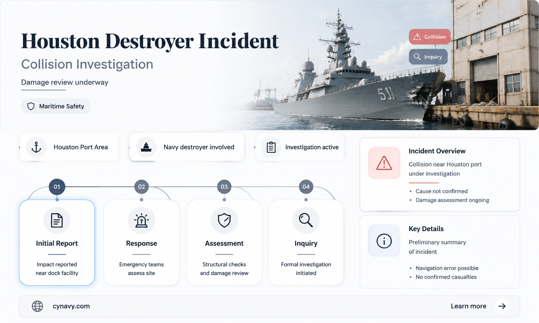Screen dimensions: 539x323
Task: Click the red warning triangle in Incident Overview
Action: coord(384,163)
